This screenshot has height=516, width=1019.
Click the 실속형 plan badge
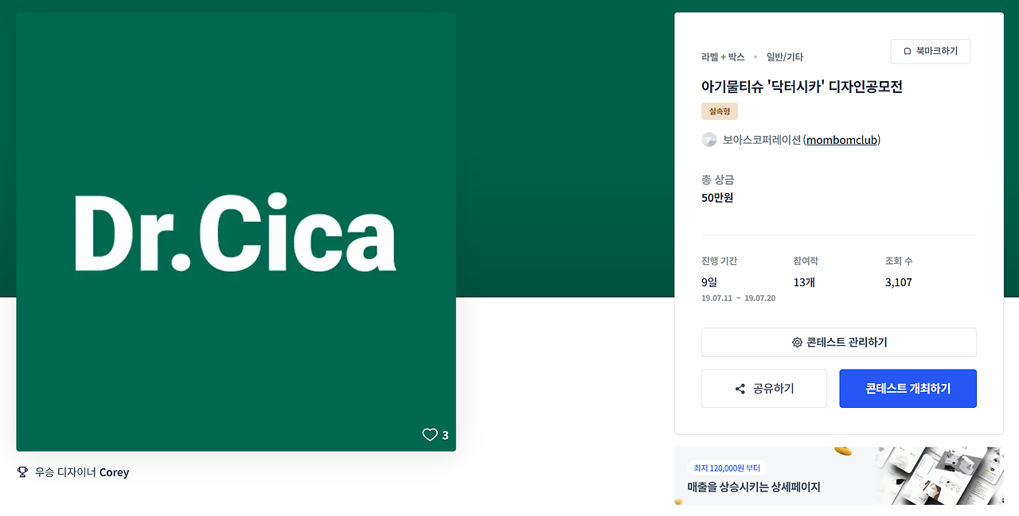click(x=720, y=111)
